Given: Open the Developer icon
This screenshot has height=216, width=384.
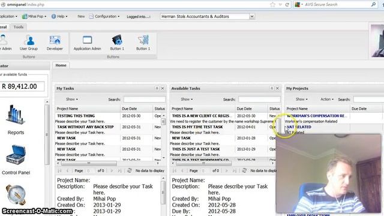Looking at the screenshot, I should [55, 43].
